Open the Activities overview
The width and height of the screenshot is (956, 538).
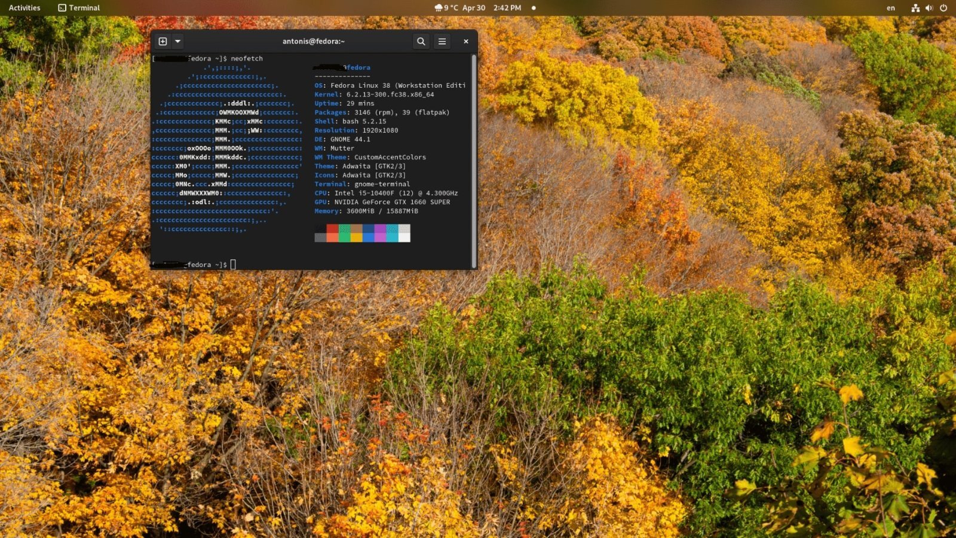(24, 8)
